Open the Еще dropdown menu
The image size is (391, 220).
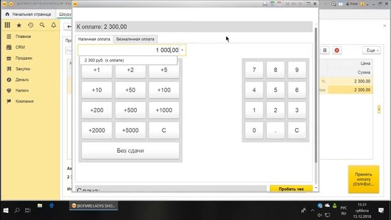coord(371,50)
